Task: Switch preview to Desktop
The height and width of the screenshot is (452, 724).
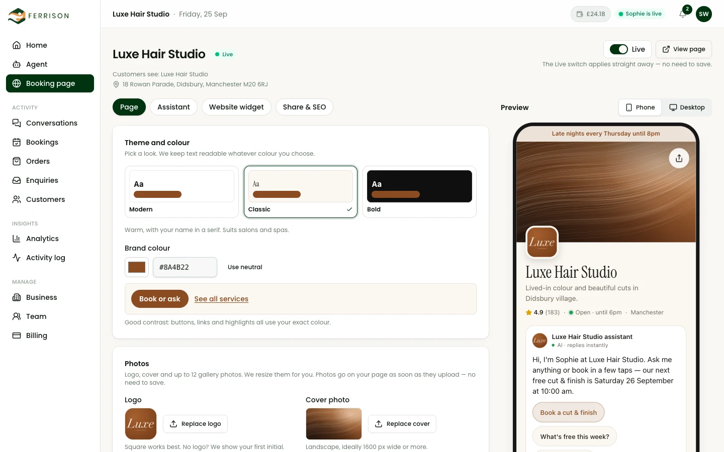Action: click(x=687, y=107)
